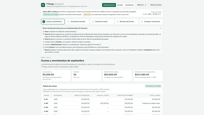
Task: Click the -$3,200.00 balance of A-102
Action: click(104, 103)
